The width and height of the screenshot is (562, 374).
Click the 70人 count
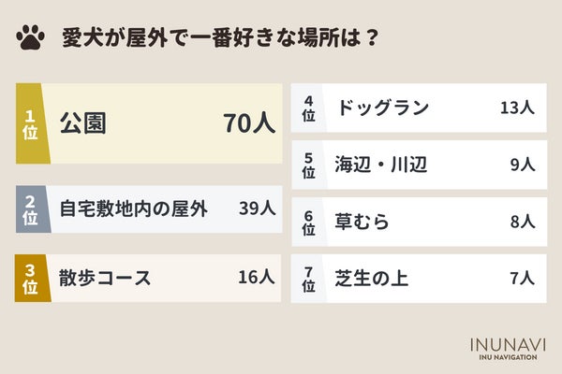250,123
